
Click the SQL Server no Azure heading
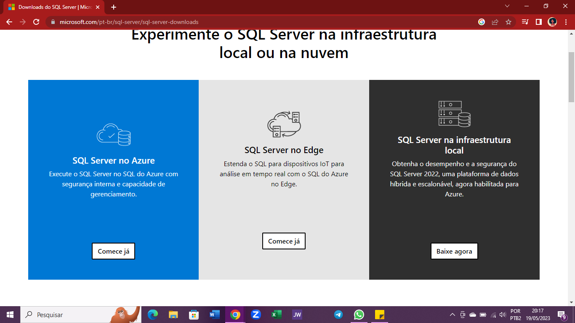point(114,161)
